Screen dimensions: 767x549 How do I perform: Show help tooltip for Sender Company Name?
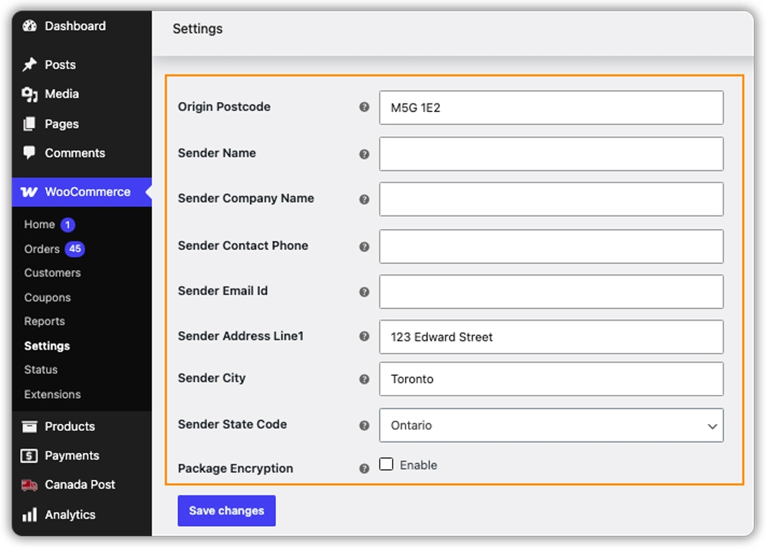364,199
